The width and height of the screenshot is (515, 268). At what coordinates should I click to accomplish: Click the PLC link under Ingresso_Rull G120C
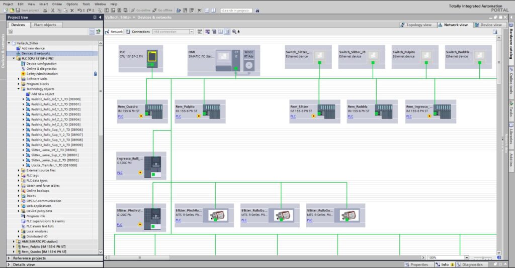point(120,173)
